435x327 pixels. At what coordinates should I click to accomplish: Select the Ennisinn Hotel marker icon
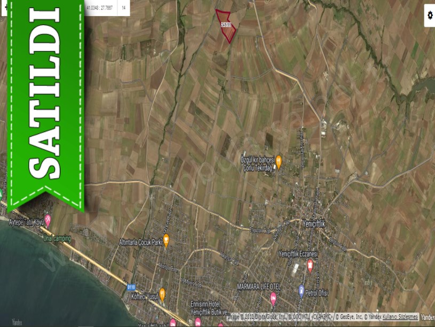click(198, 321)
